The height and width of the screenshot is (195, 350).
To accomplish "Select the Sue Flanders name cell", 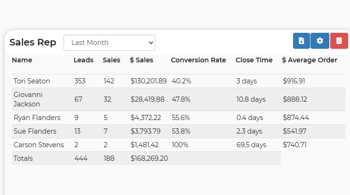I will click(x=35, y=131).
